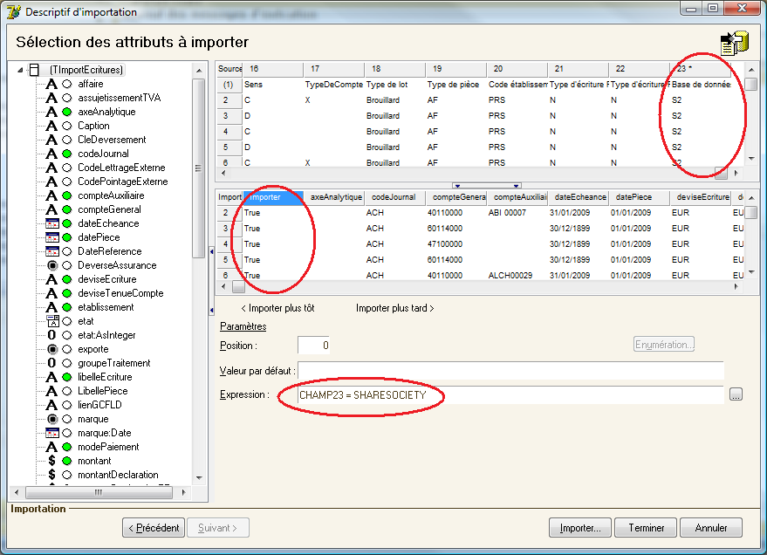Image resolution: width=767 pixels, height=555 pixels.
Task: Select source column header 23
Action: (x=701, y=69)
